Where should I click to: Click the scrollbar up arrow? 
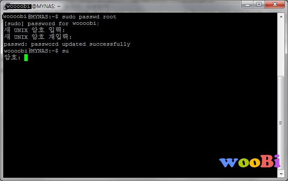pos(281,17)
